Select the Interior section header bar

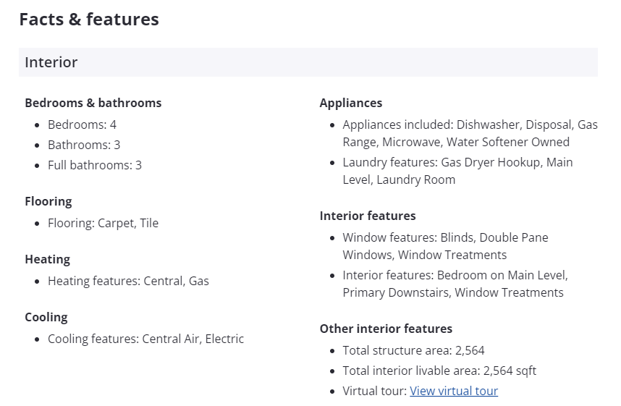(308, 62)
